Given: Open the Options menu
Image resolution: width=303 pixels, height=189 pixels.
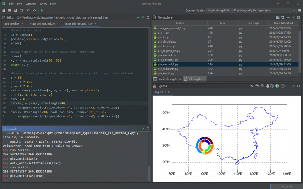Looking at the screenshot, I should tap(31, 3).
